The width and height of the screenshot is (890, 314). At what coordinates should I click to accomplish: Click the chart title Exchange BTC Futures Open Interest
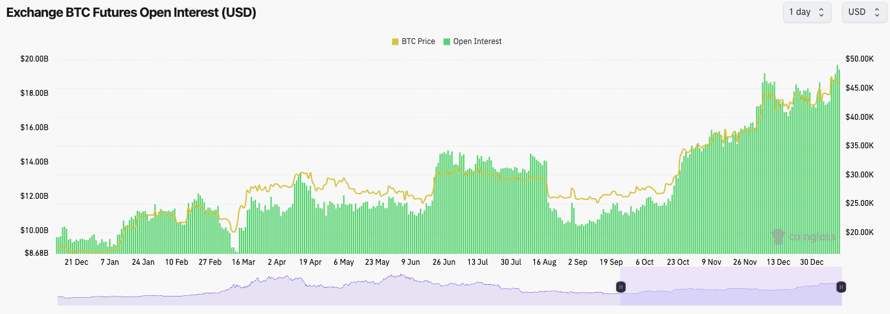(x=131, y=13)
